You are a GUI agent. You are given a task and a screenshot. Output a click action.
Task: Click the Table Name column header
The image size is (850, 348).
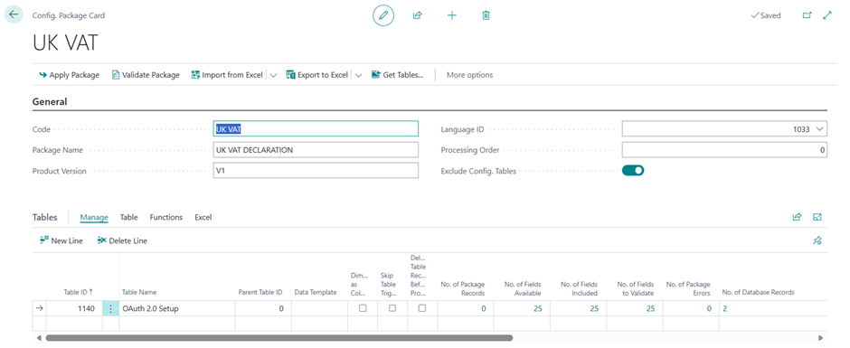click(x=139, y=292)
